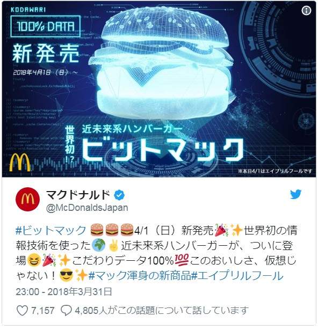Click the reply speech bubble icon

click(67, 311)
